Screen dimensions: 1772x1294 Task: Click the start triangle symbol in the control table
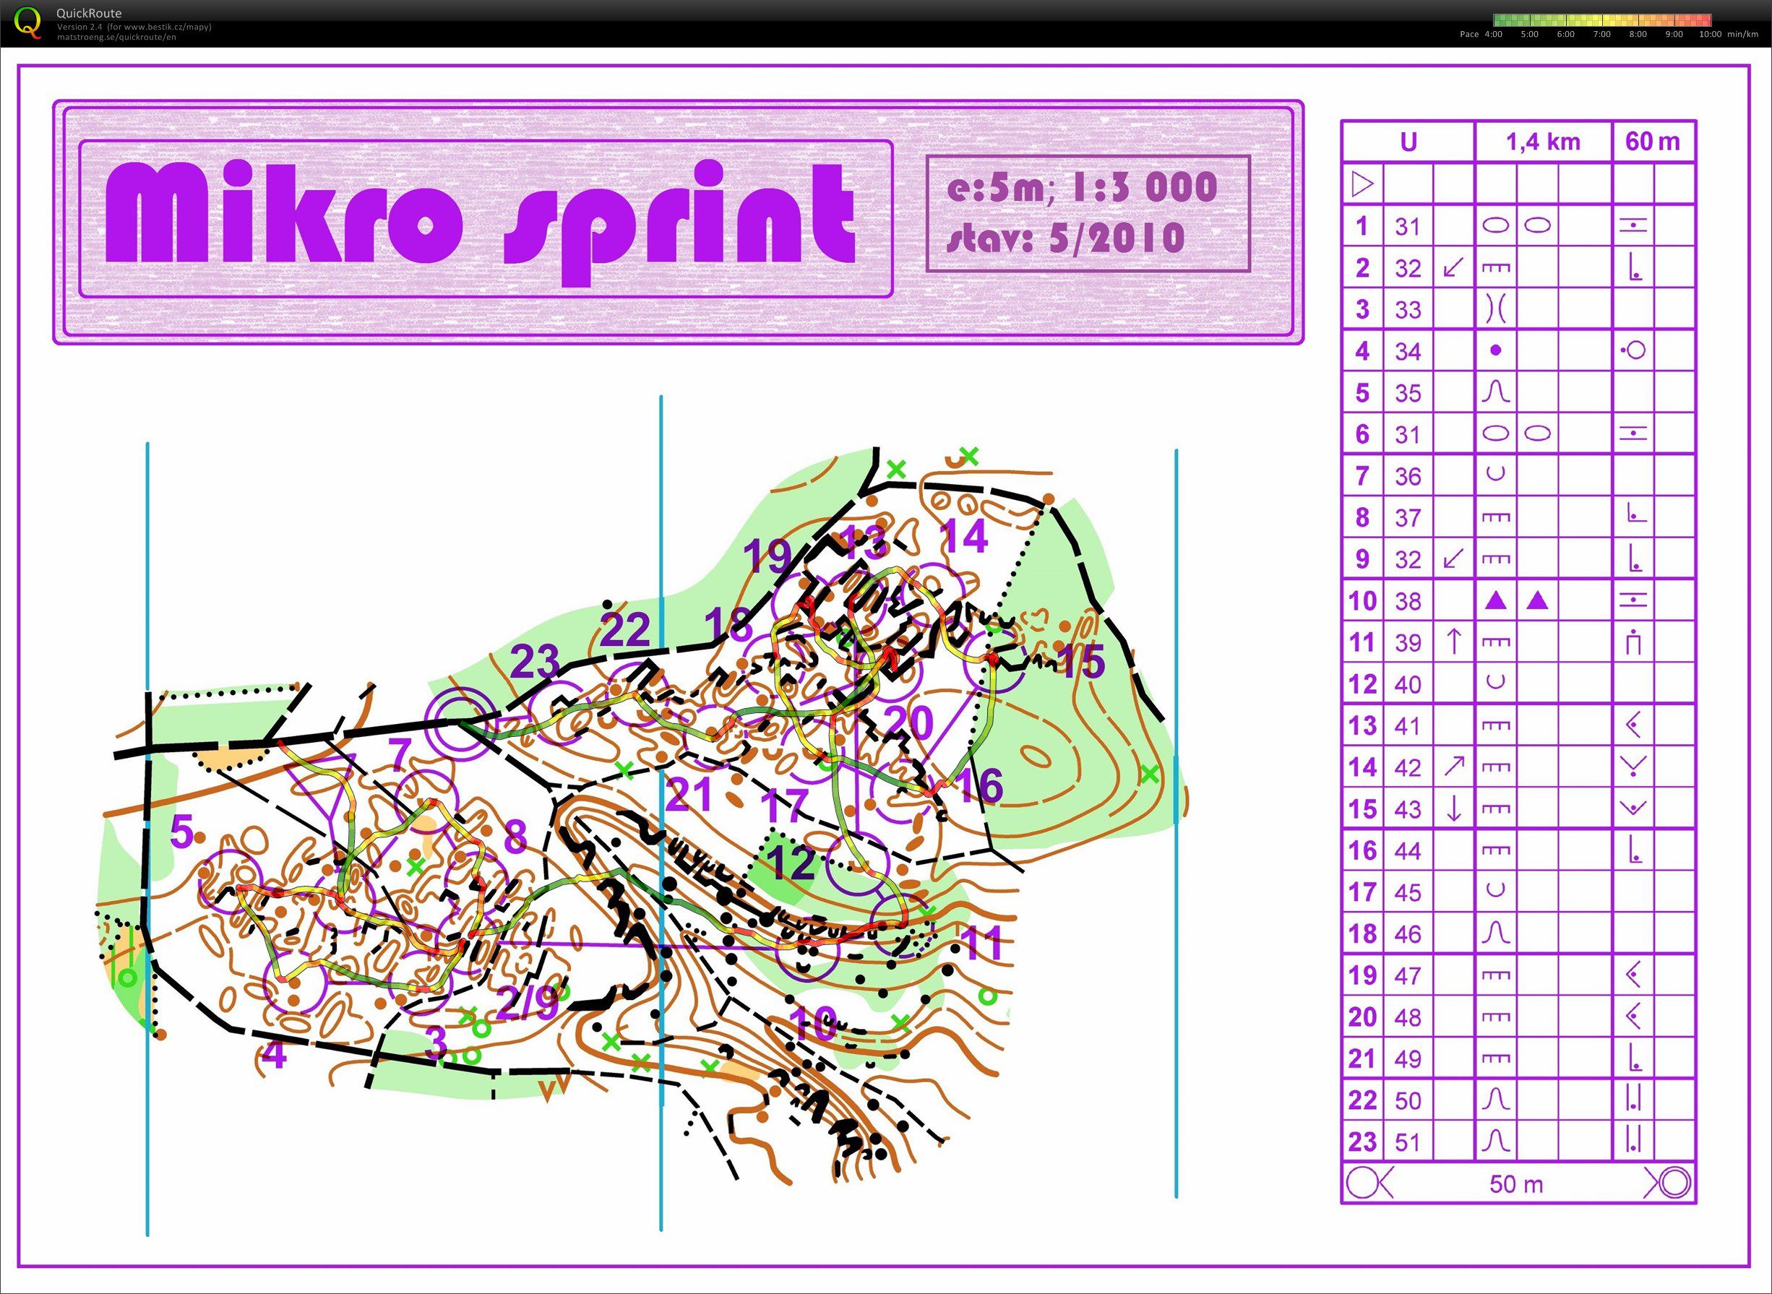(1363, 184)
